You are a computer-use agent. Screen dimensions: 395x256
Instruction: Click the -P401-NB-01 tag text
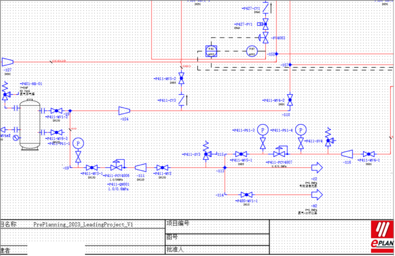(x=31, y=84)
